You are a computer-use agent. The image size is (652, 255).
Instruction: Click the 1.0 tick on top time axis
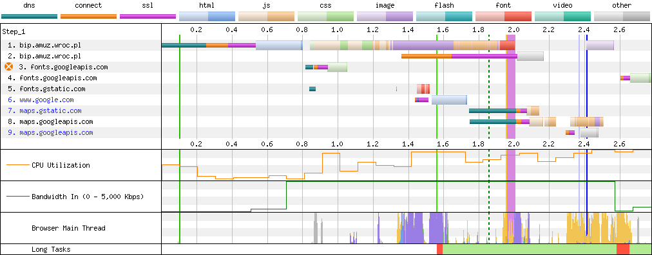337,30
